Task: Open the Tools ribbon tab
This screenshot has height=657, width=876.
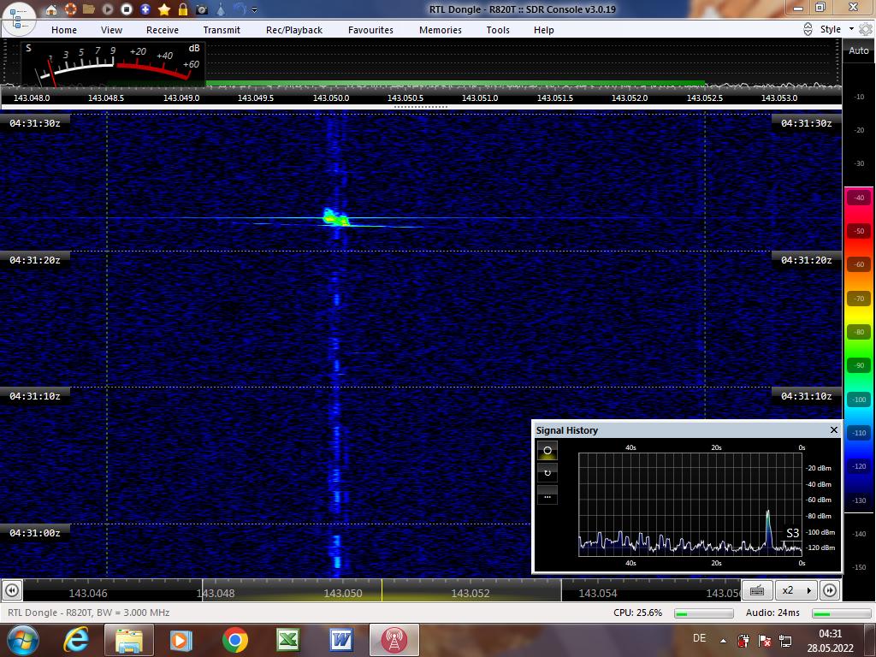Action: click(498, 30)
